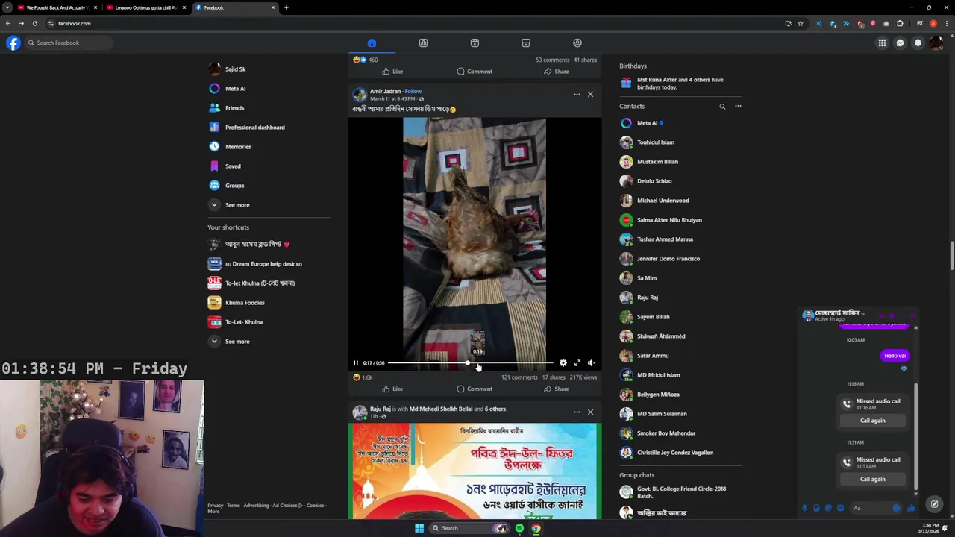View the birthdays notice for Mst Runa Akter
The image size is (955, 537).
680,83
